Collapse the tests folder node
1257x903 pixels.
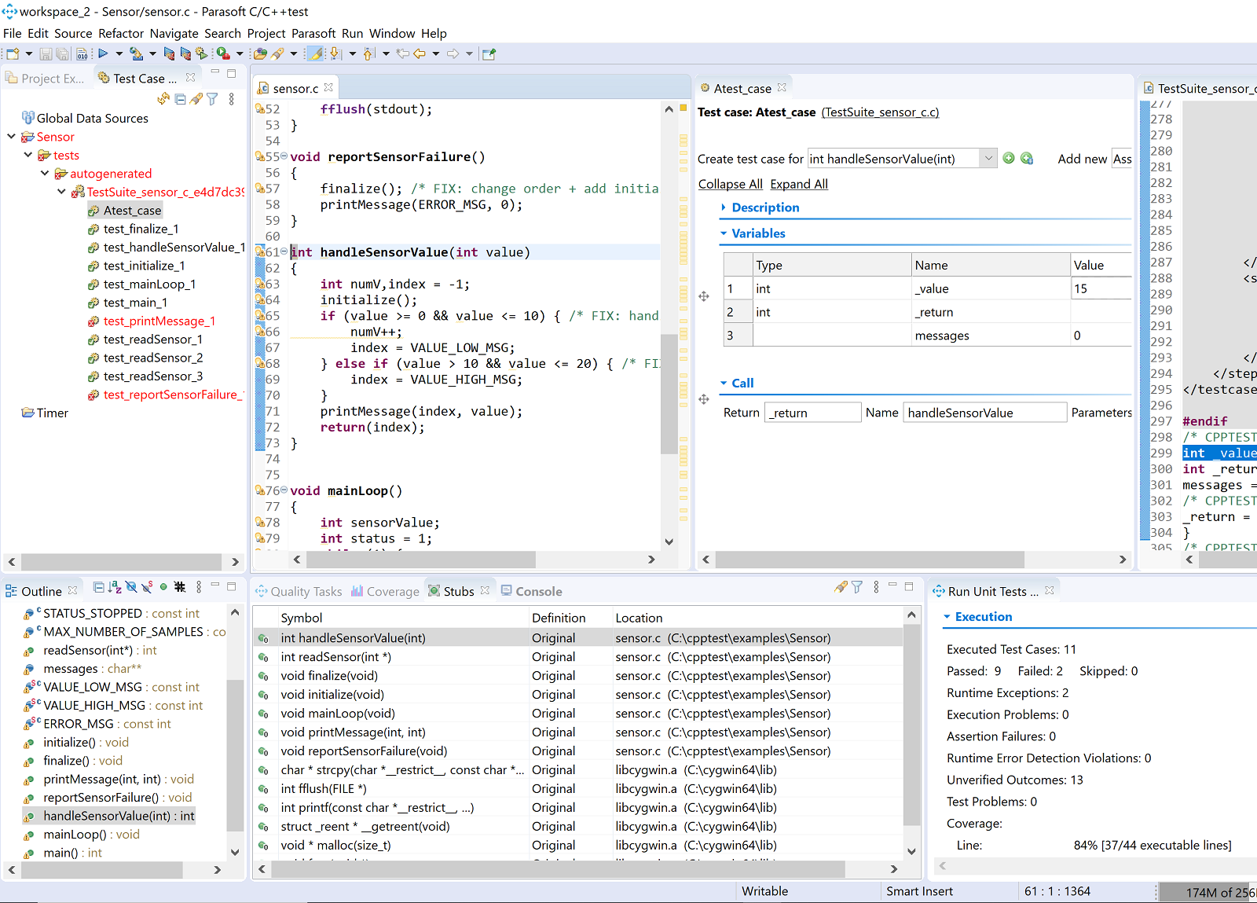[x=28, y=155]
